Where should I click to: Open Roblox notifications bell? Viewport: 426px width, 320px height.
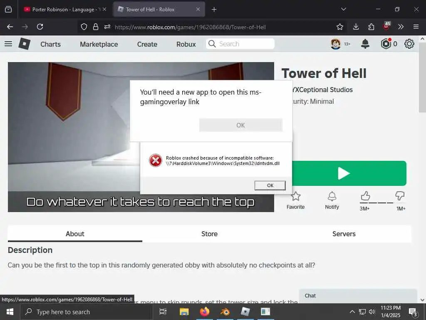[365, 44]
